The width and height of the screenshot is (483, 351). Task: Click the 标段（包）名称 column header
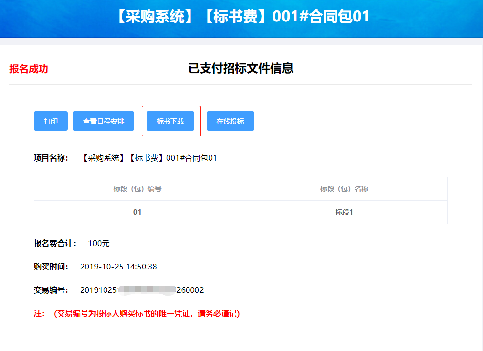click(344, 189)
